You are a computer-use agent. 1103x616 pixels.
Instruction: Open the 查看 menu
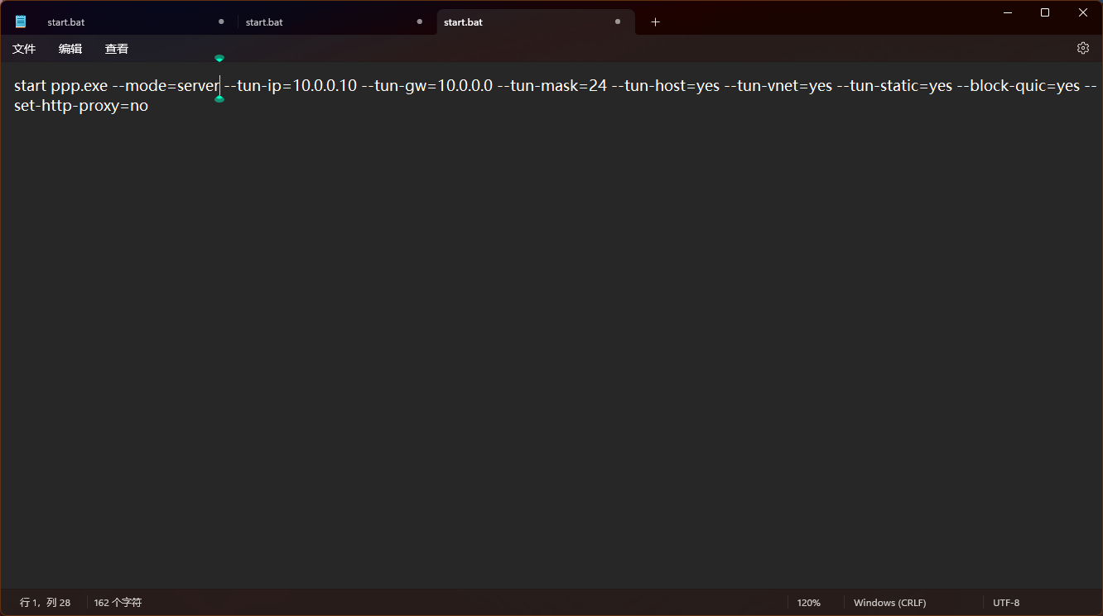[117, 49]
